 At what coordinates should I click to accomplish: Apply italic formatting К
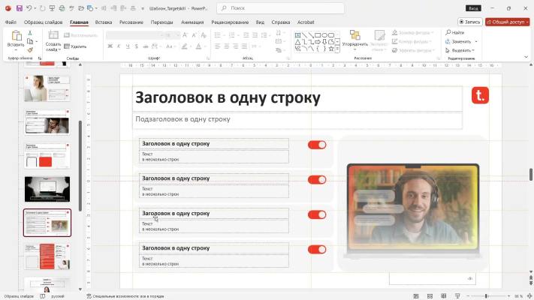[x=119, y=46]
